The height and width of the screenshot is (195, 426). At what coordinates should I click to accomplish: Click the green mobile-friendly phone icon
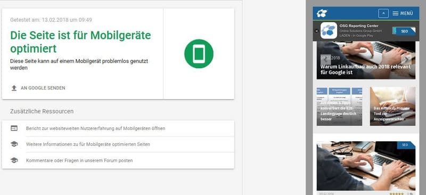click(x=199, y=54)
